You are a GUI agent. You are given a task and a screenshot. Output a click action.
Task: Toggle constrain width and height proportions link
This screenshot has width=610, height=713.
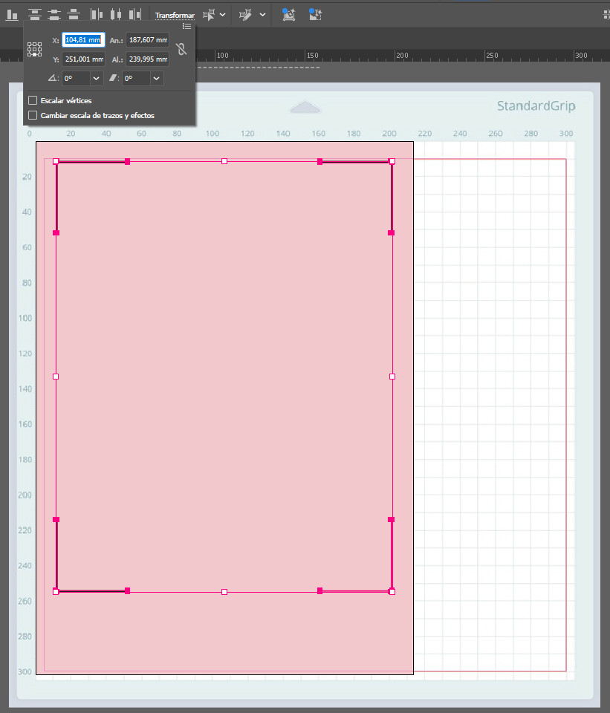[x=181, y=50]
